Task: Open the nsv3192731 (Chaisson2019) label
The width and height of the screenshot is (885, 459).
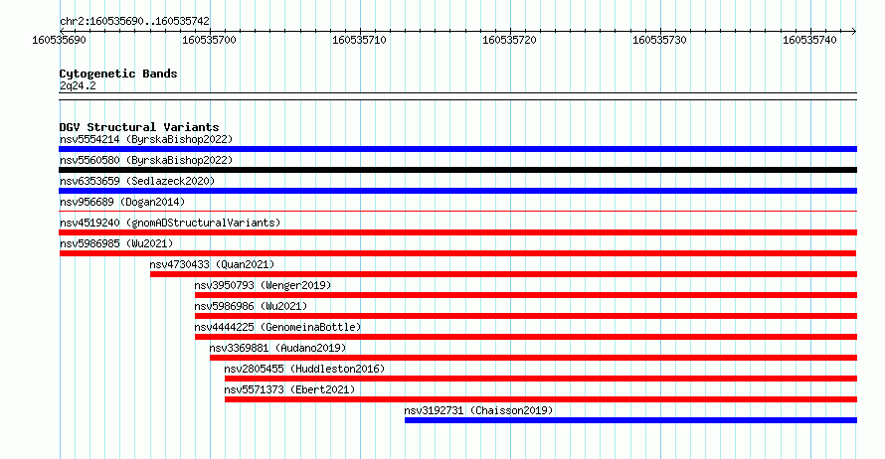Action: 478,410
